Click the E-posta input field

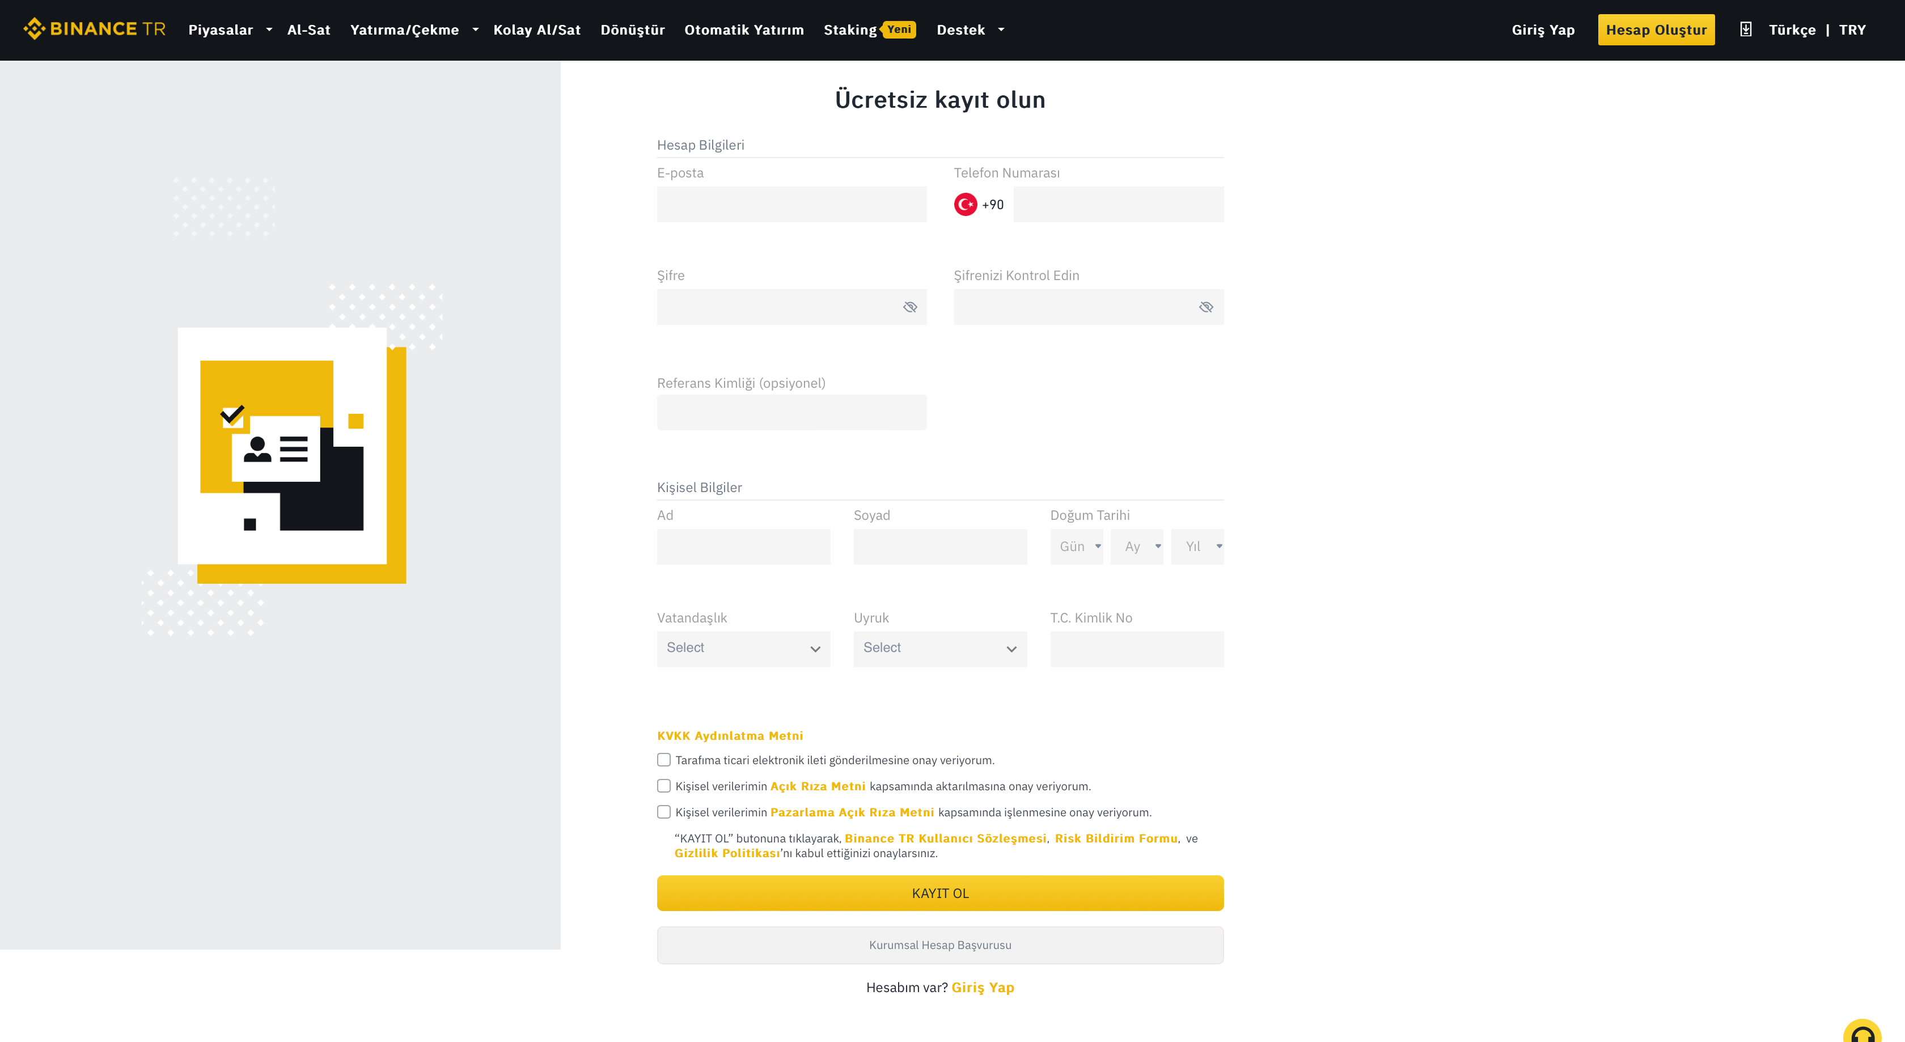point(791,205)
